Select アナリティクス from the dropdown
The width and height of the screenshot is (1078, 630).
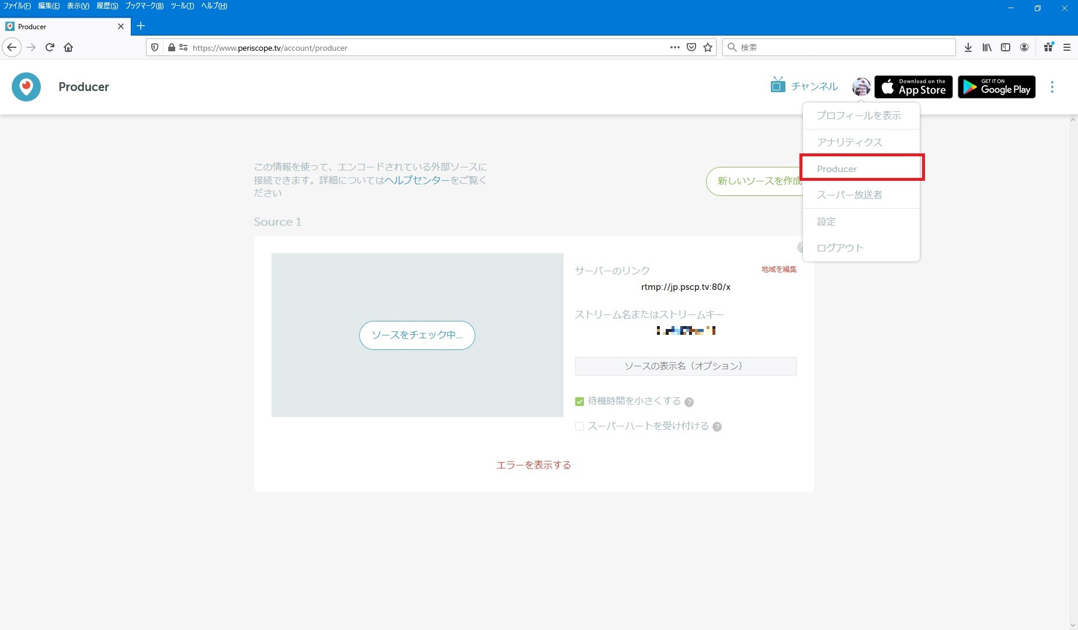(861, 142)
